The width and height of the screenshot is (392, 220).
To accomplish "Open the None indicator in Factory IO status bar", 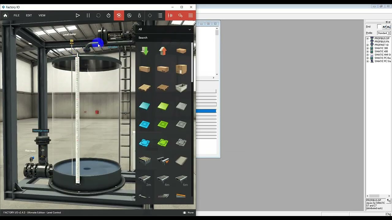I will coord(188,213).
